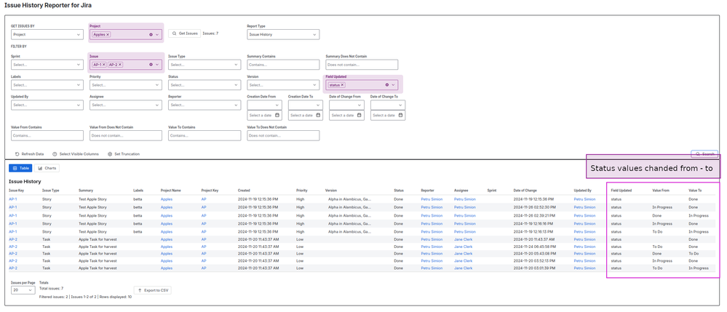Export results to CSV
The image size is (727, 312).
153,290
